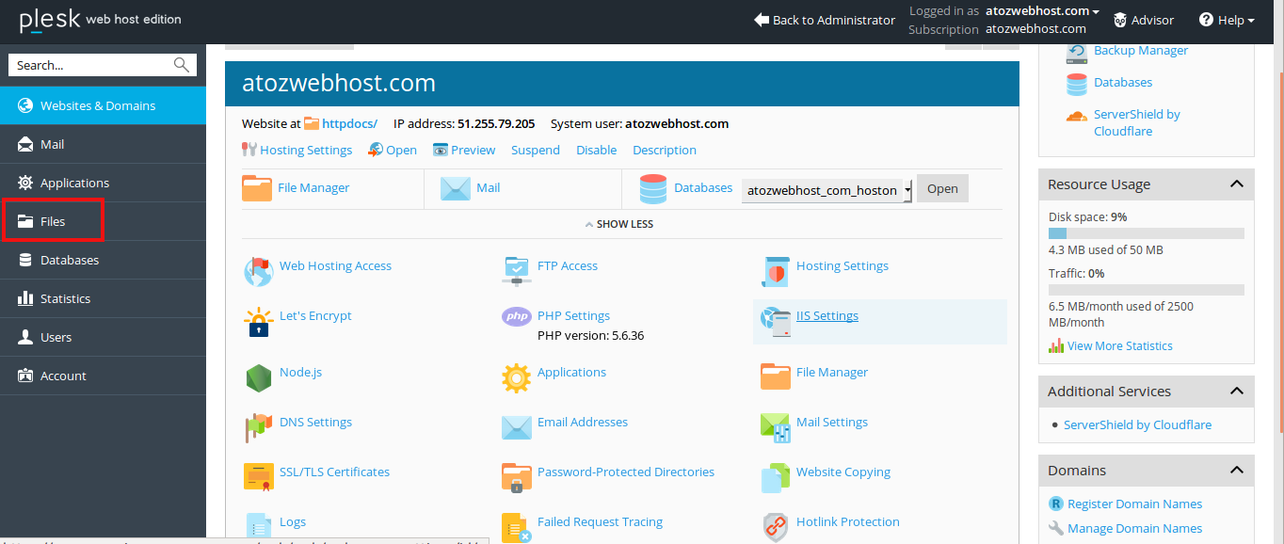This screenshot has width=1284, height=544.
Task: Click the Preview eye icon
Action: [x=441, y=150]
